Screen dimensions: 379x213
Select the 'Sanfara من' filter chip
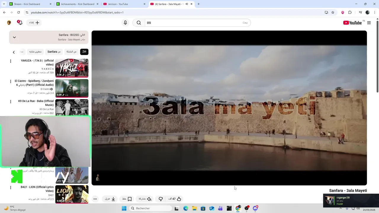pos(54,52)
